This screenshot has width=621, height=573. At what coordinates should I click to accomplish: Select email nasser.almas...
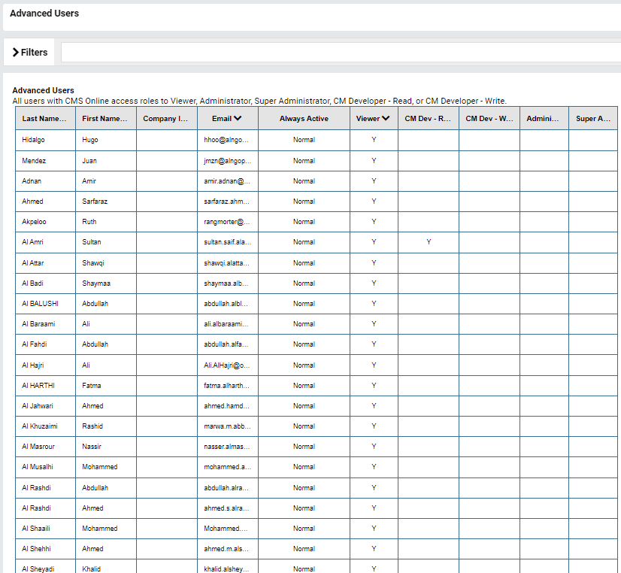[x=226, y=446]
